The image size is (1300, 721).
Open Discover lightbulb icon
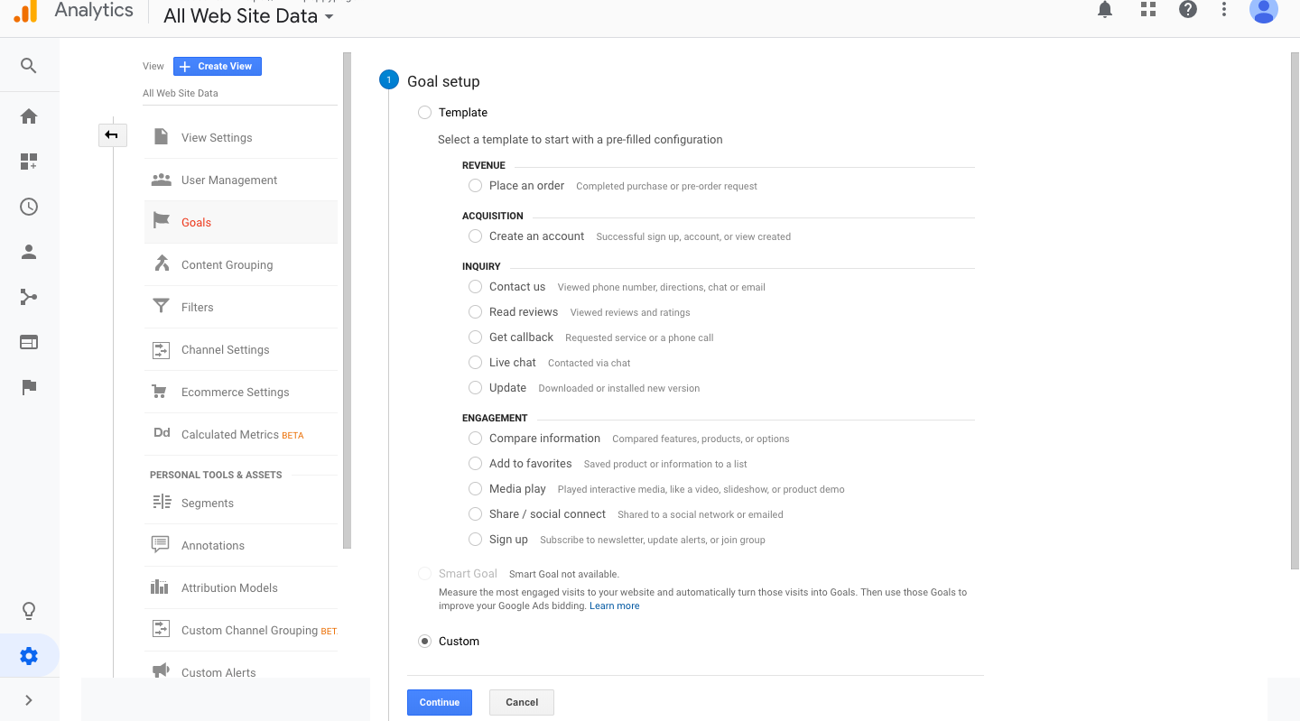[x=29, y=611]
